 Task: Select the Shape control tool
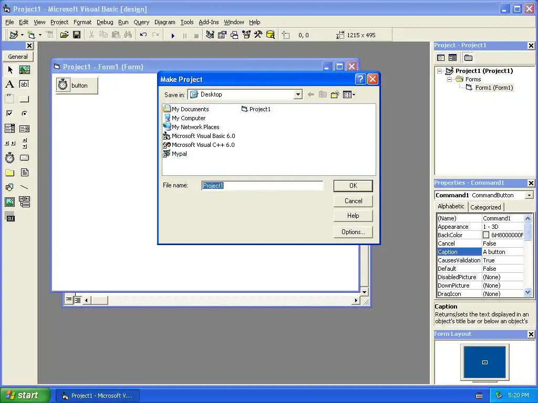coord(10,187)
